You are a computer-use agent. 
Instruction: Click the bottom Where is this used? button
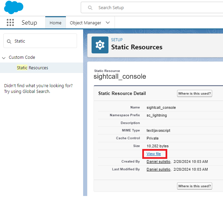click(194, 186)
